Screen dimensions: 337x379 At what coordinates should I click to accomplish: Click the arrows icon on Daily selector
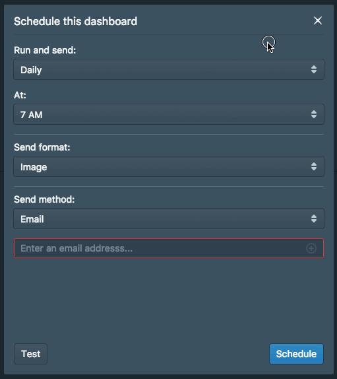313,69
